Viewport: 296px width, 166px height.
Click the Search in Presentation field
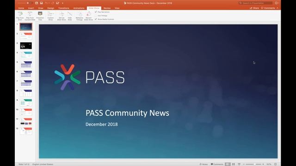pos(255,3)
